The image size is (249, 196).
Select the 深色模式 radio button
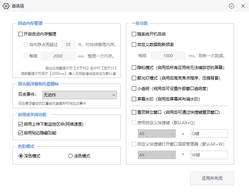tap(21, 156)
